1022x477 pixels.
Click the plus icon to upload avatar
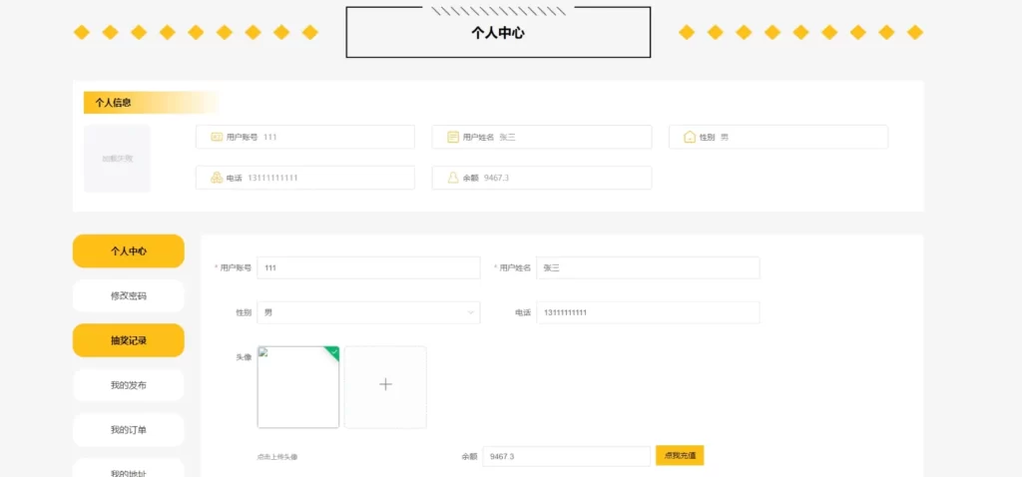coord(385,386)
